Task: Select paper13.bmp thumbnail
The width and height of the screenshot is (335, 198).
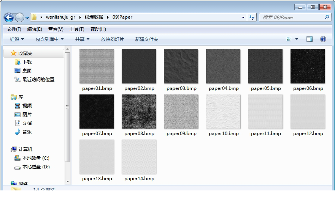Action: click(x=97, y=157)
